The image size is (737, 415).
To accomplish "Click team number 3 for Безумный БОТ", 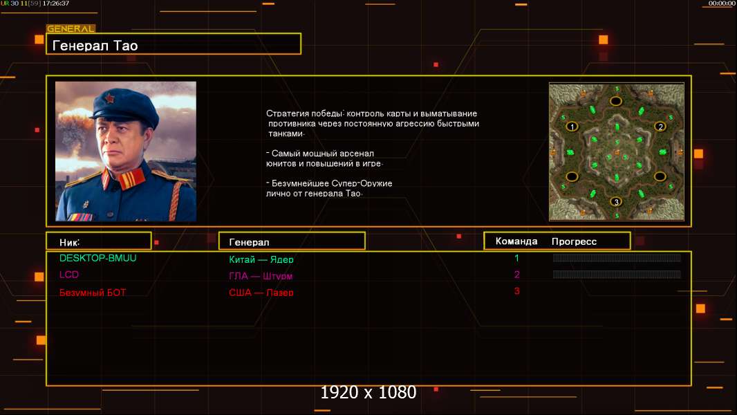I will coord(517,291).
